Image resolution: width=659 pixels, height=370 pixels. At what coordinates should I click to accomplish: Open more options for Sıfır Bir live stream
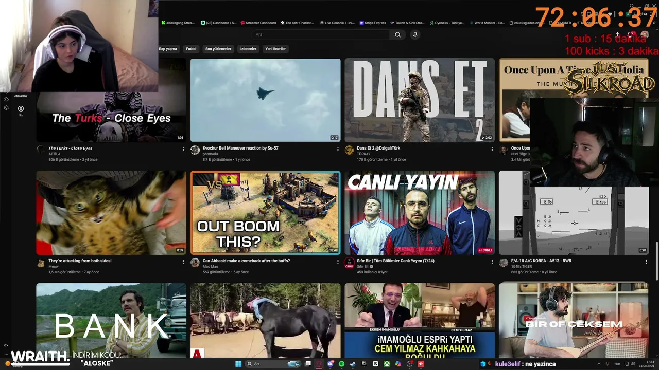point(492,262)
